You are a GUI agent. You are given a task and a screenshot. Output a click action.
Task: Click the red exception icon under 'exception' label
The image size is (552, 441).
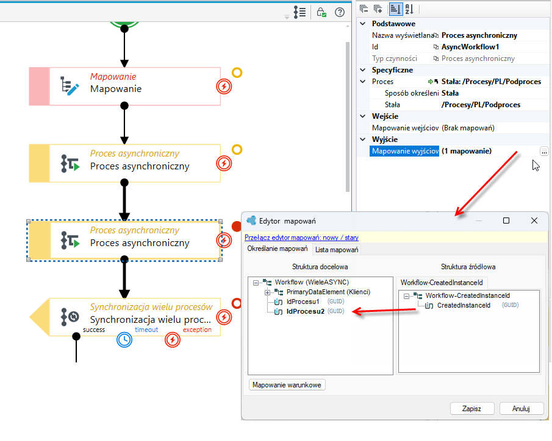pyautogui.click(x=173, y=340)
